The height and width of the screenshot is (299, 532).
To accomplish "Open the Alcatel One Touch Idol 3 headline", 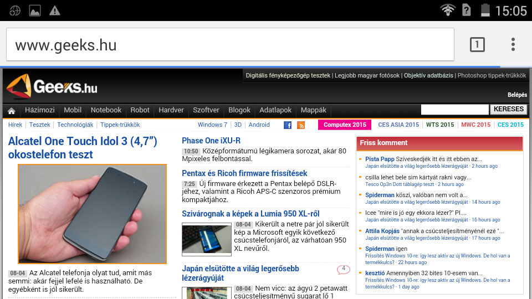I will click(x=83, y=148).
